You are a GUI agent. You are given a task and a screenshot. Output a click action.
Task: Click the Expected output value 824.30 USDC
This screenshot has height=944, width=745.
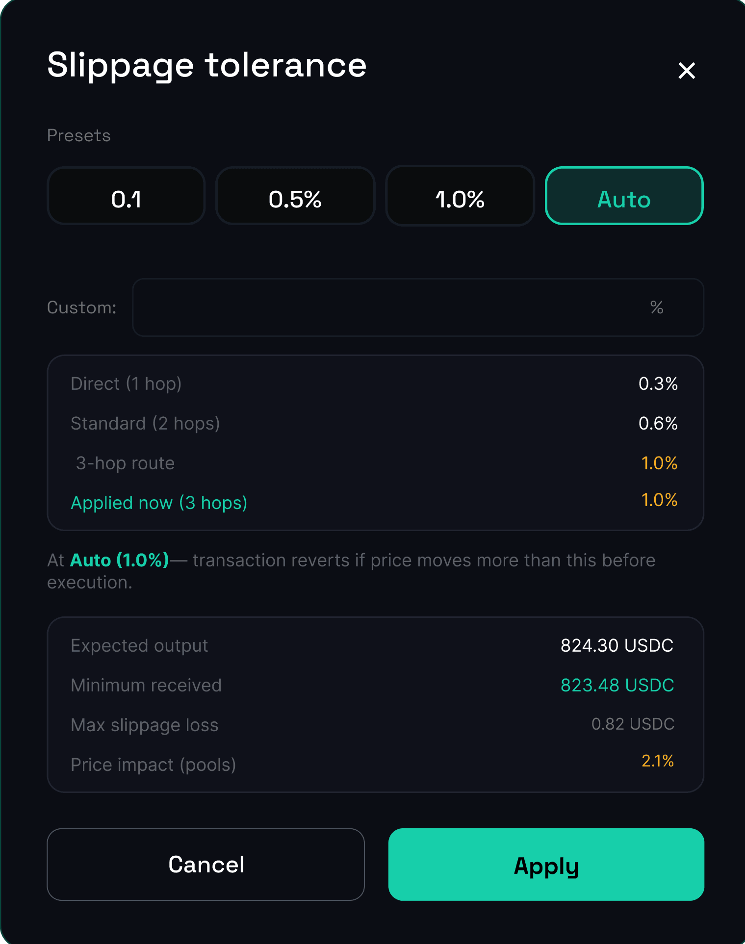[617, 645]
